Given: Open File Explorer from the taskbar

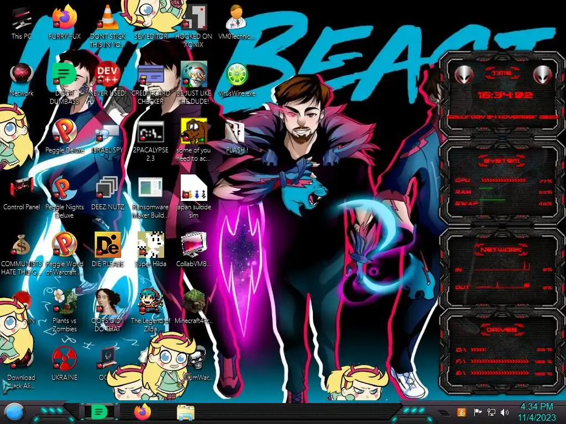Looking at the screenshot, I should 186,413.
